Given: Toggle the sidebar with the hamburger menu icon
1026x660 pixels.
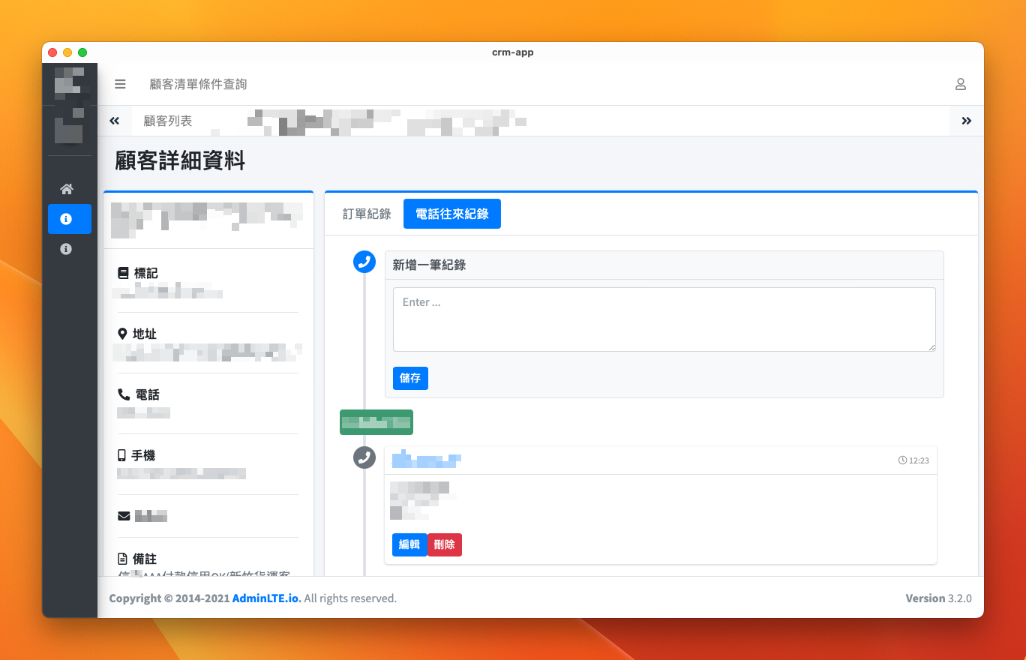Looking at the screenshot, I should tap(120, 84).
